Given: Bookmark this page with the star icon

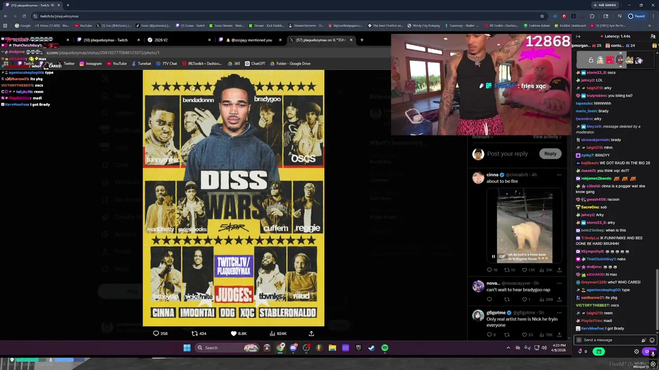Looking at the screenshot, I should click(x=542, y=16).
